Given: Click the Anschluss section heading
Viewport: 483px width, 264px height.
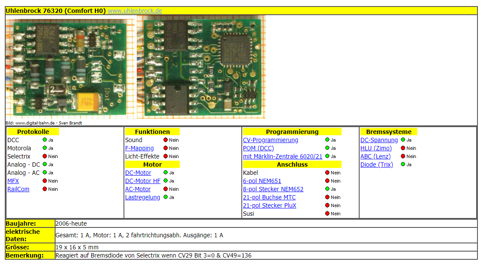Looking at the screenshot, I should (x=292, y=165).
